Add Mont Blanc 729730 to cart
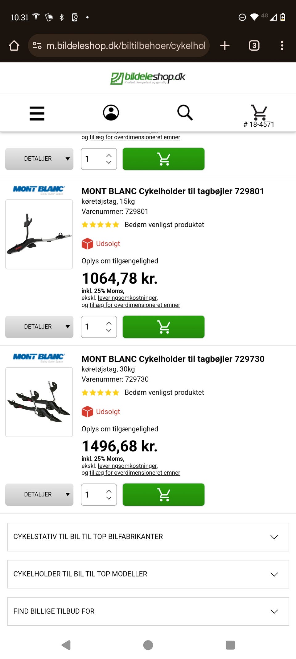296x659 pixels. (x=163, y=495)
